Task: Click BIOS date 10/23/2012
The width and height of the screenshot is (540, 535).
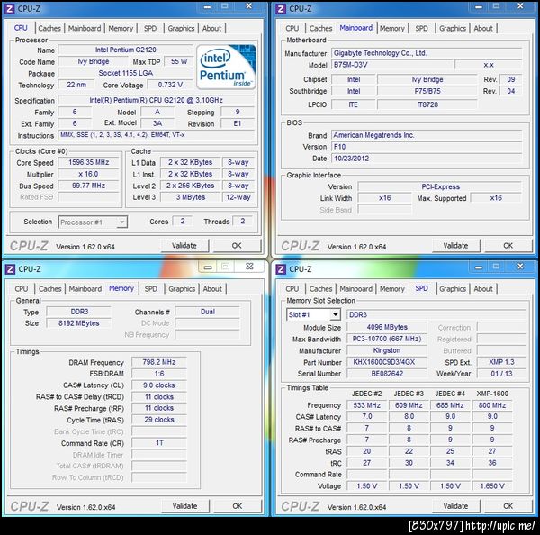Action: point(427,159)
